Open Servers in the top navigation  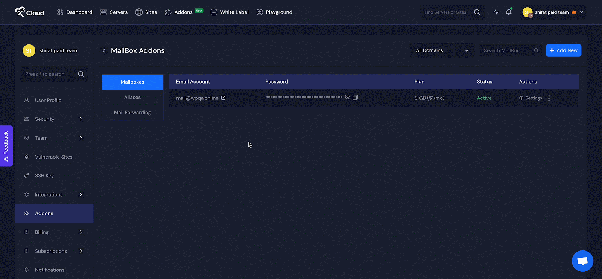click(114, 12)
